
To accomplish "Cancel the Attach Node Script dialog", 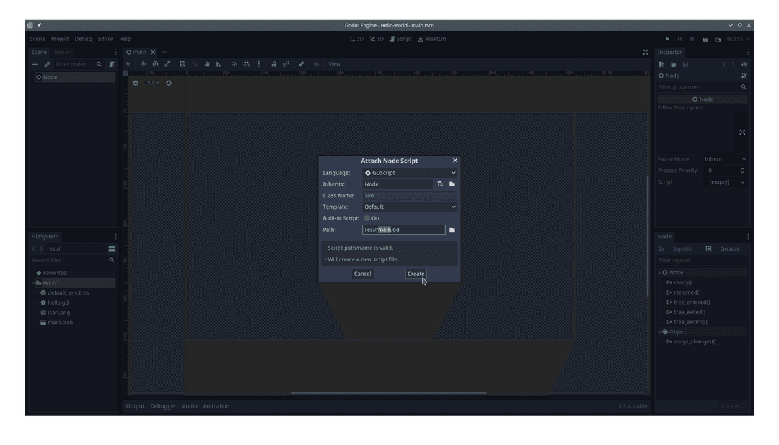I will [362, 273].
